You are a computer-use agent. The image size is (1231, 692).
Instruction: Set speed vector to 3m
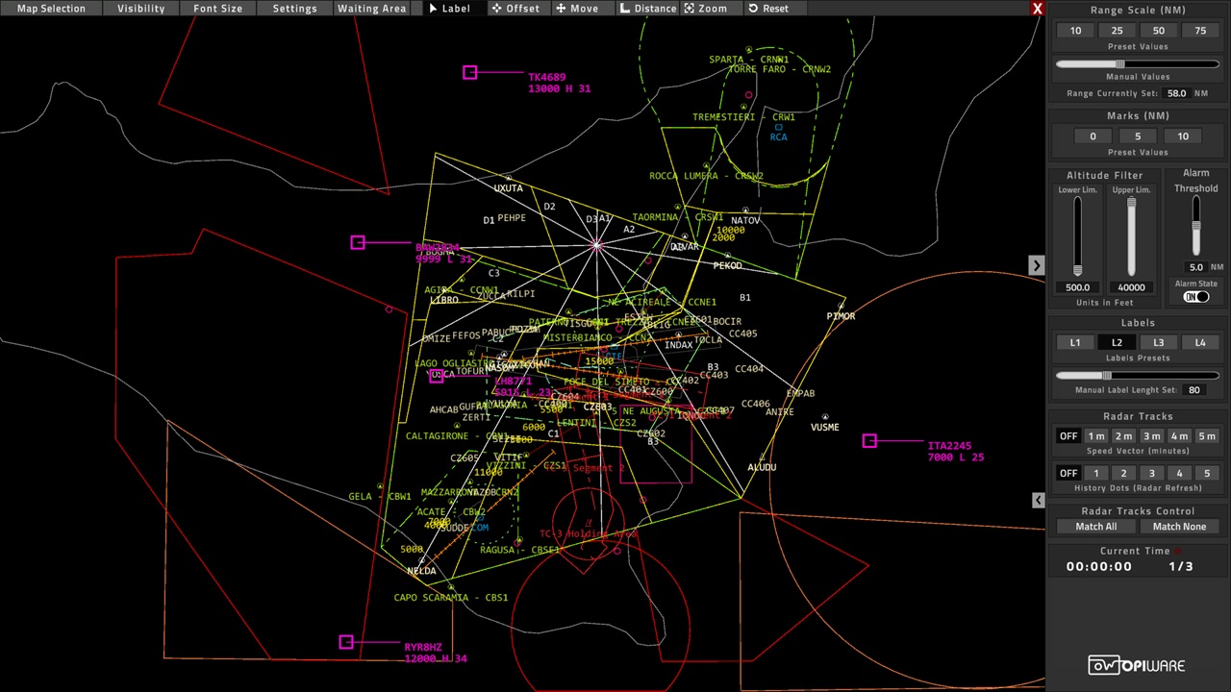click(1151, 436)
